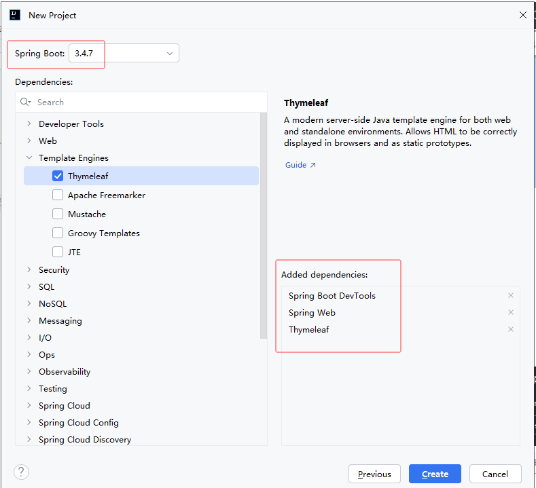
Task: Remove Spring Boot DevTools dependency
Action: (x=510, y=295)
